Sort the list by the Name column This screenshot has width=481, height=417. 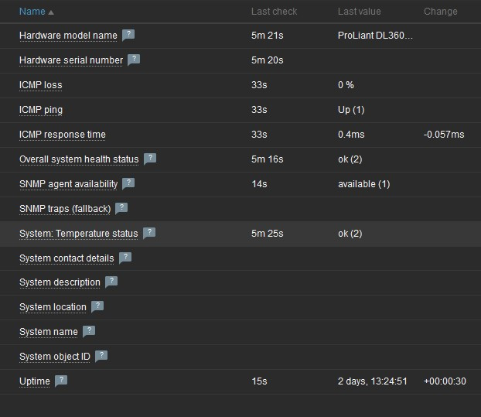pos(32,12)
